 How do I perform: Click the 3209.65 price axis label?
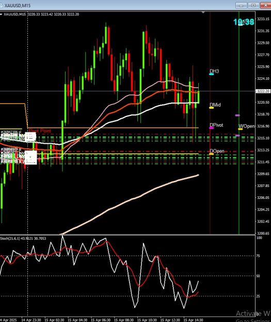(263, 174)
